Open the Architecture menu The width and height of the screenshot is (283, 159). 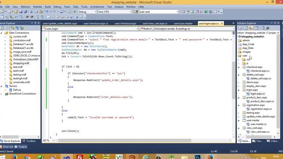pyautogui.click(x=97, y=7)
